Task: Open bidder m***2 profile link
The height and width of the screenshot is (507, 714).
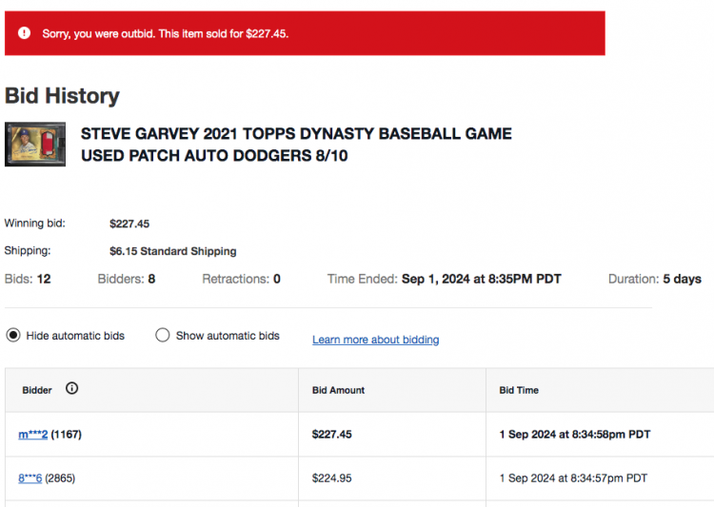Action: pos(32,434)
